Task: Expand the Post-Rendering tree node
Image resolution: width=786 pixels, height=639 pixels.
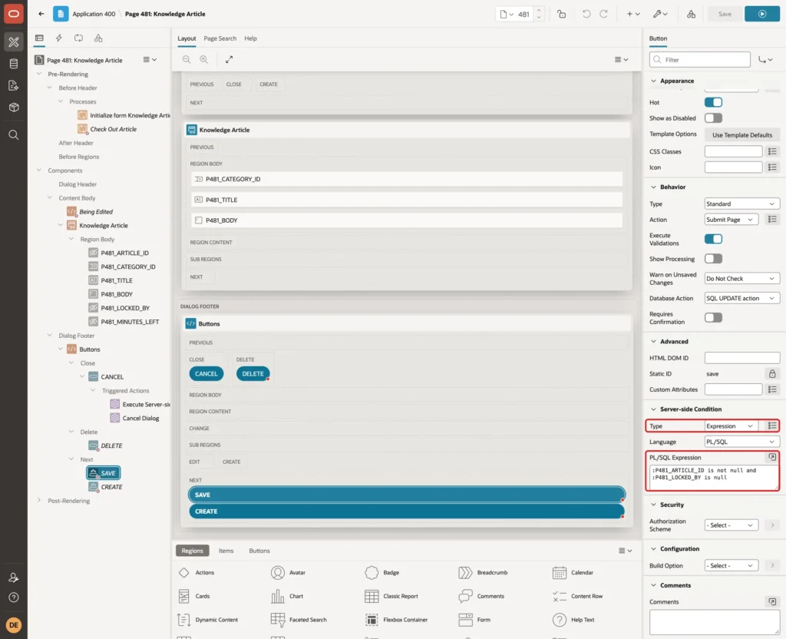Action: click(x=39, y=501)
